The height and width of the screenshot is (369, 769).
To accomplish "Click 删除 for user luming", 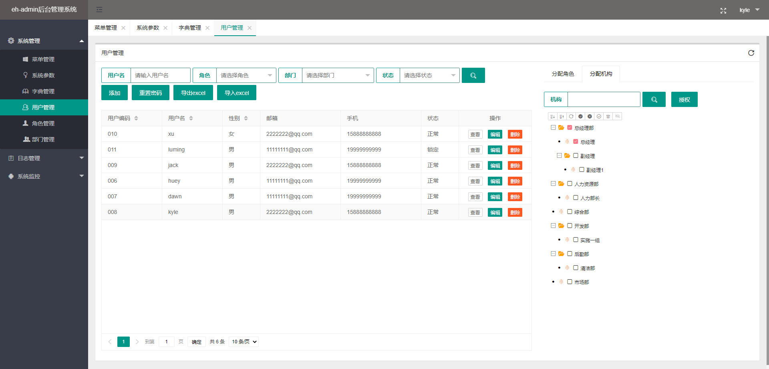I will tap(515, 150).
